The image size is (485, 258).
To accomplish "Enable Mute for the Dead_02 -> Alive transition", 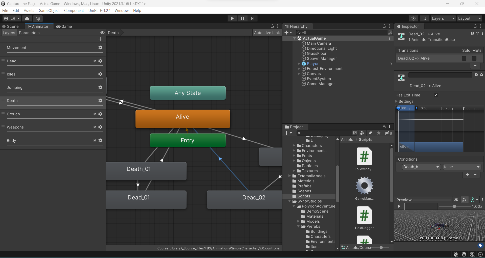I will pos(474,58).
